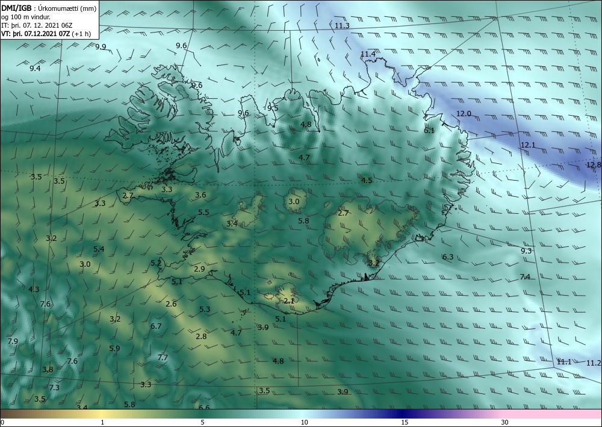The image size is (602, 427).
Task: Click the map value 6.6
Action: tap(204, 407)
